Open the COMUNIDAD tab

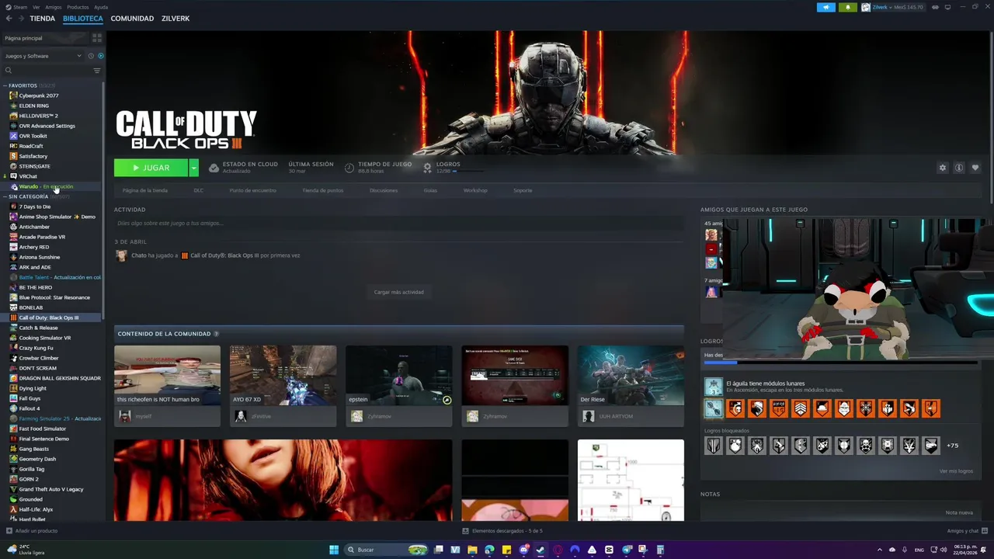pos(132,19)
